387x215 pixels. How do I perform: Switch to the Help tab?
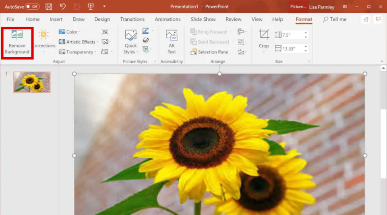click(278, 19)
